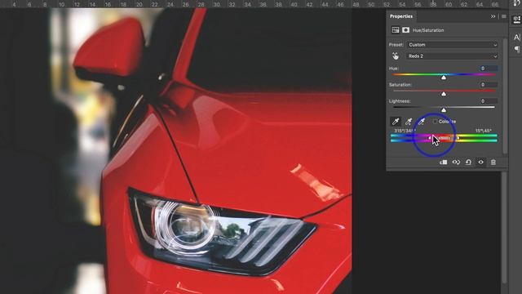Enable the Colorize checkbox
Screen dimensions: 522x294
click(x=435, y=122)
